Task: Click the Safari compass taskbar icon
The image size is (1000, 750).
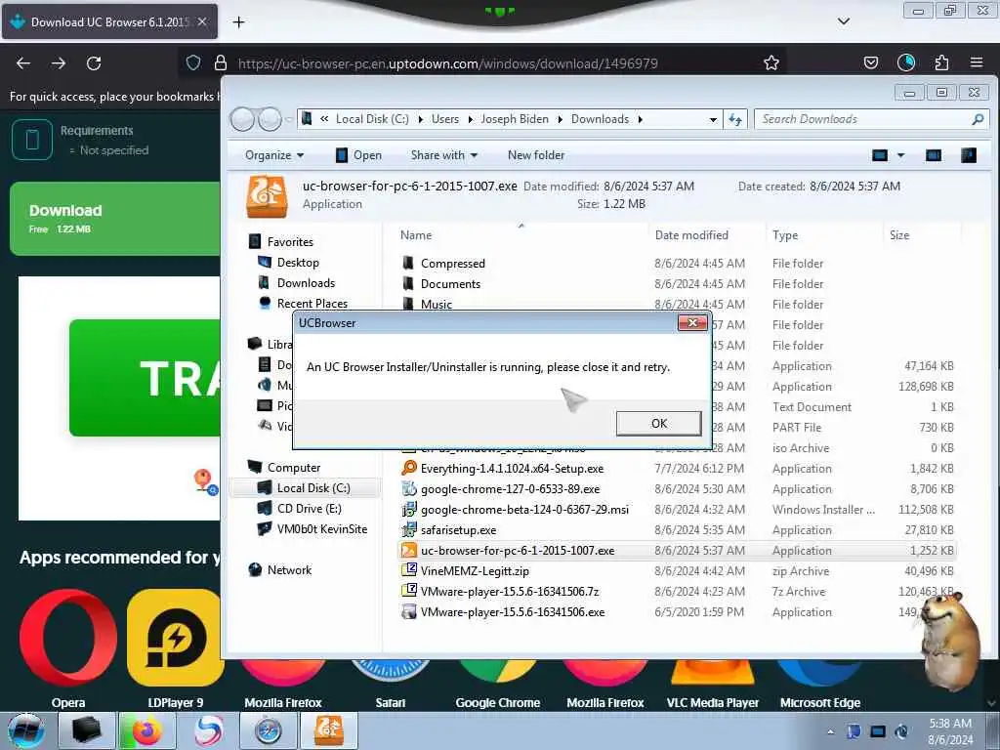Action: [268, 730]
